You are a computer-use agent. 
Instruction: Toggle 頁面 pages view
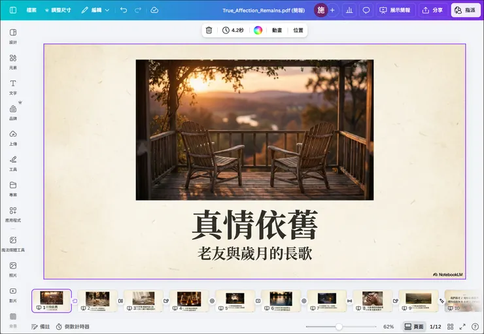pos(414,327)
